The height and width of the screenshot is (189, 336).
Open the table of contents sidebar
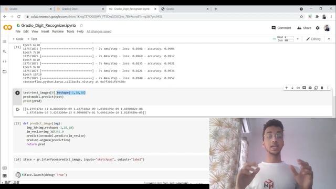(x=5, y=41)
